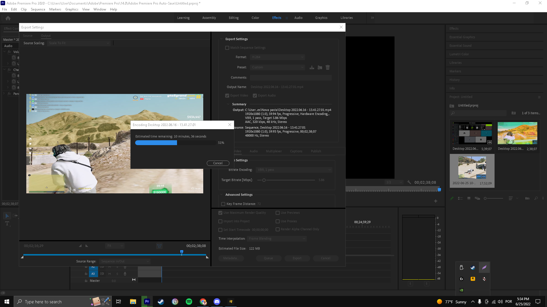Viewport: 547px width, 307px height.
Task: Click the Export button
Action: [297, 258]
